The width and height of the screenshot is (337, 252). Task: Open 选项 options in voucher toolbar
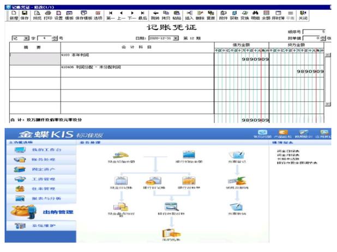point(98,15)
